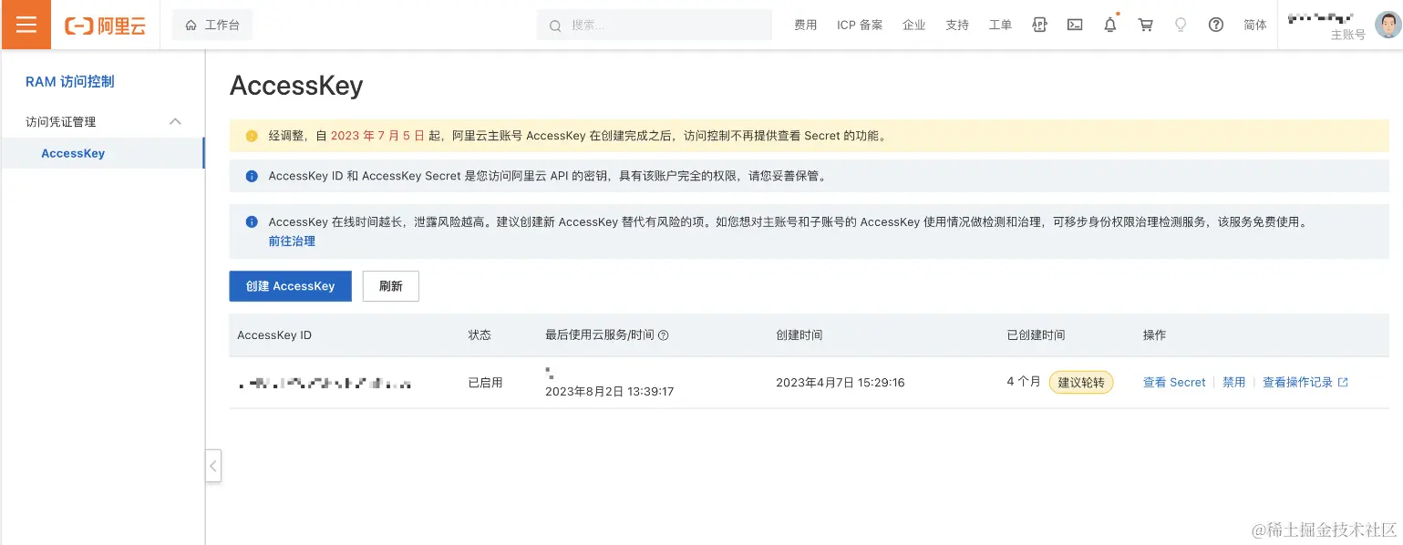Switch language via 简体
The height and width of the screenshot is (545, 1403).
pos(1255,26)
